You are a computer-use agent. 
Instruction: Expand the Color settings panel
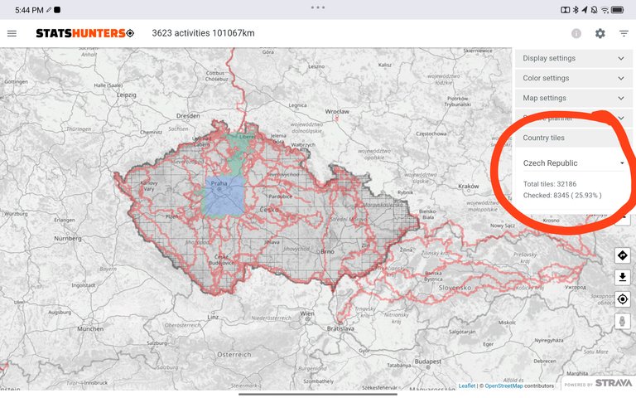coord(572,78)
